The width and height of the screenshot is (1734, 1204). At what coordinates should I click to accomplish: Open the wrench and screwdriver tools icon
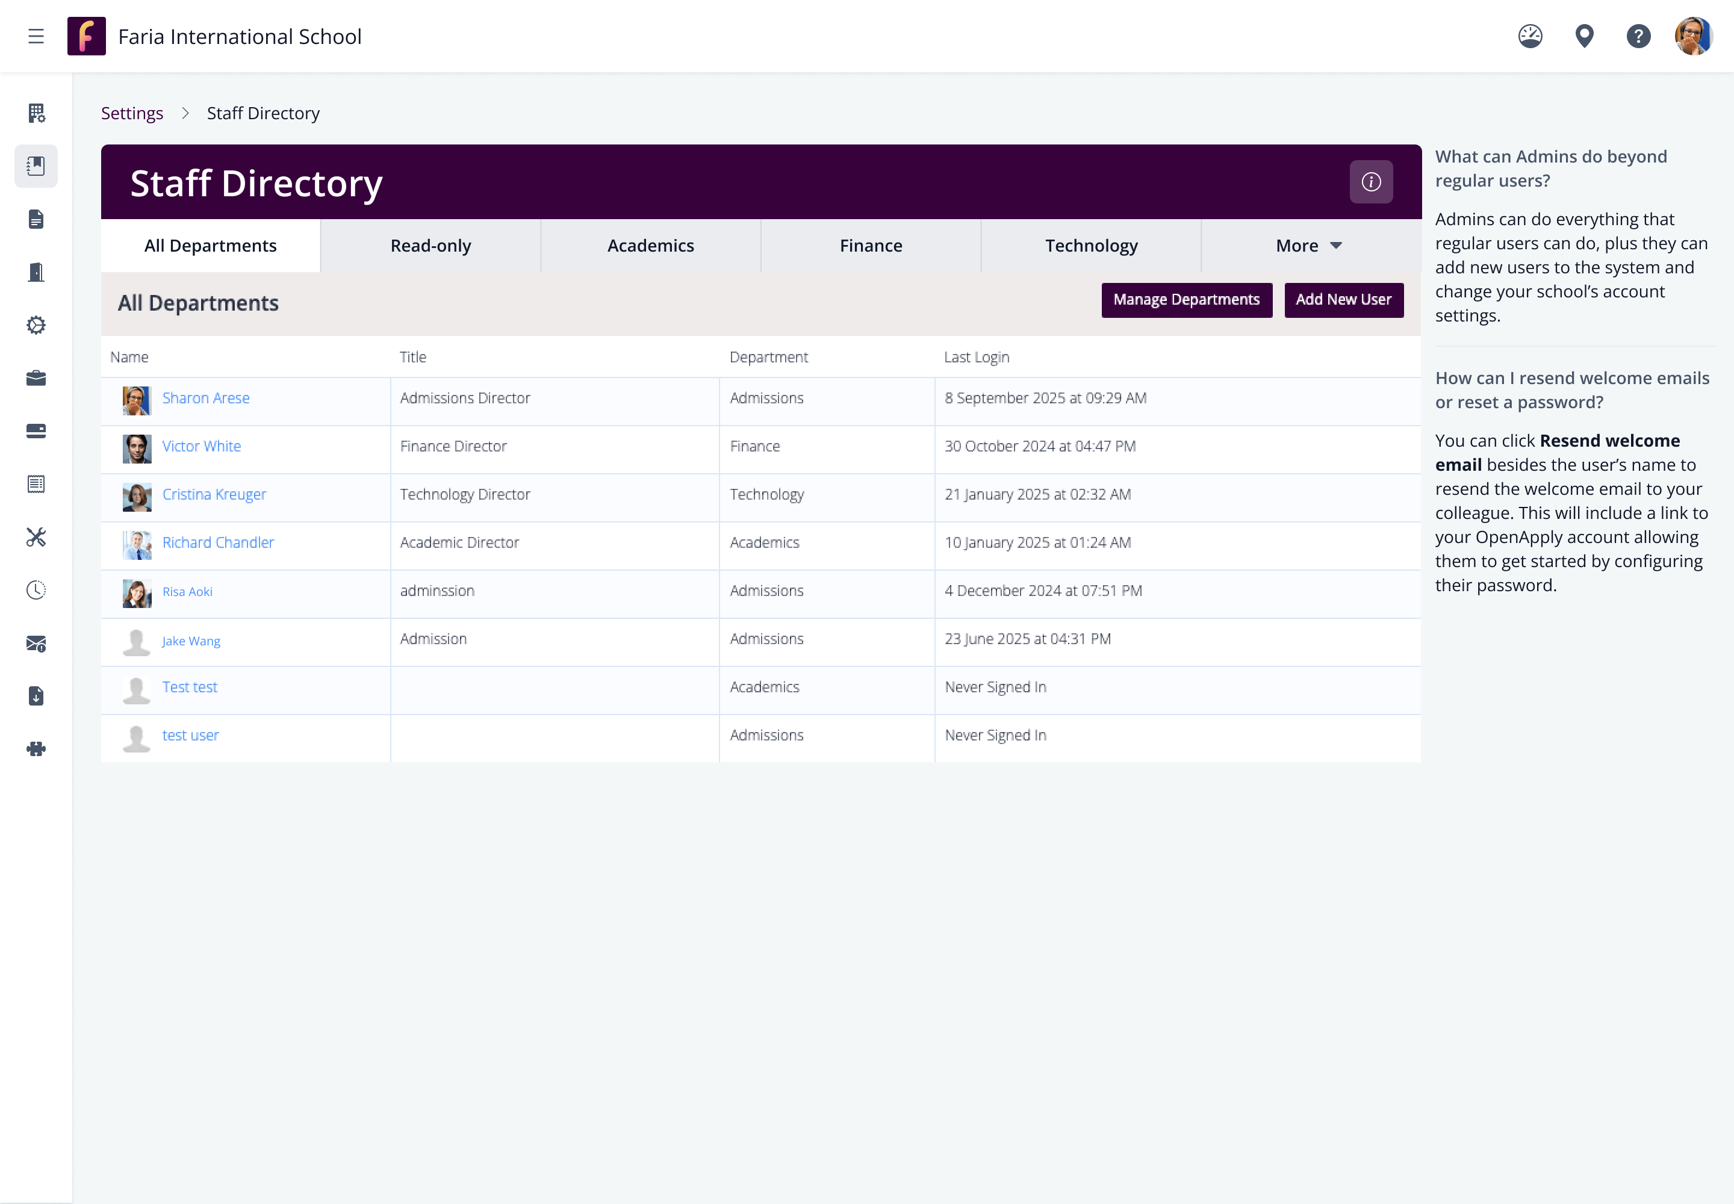[x=36, y=537]
